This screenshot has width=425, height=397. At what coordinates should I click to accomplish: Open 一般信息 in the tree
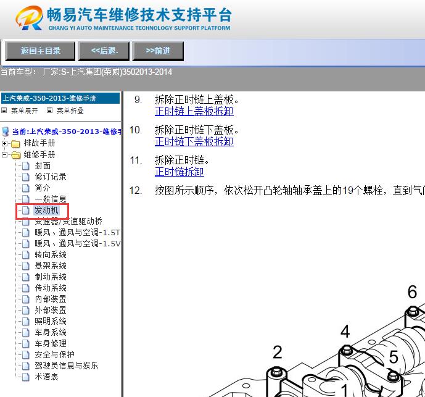(51, 199)
